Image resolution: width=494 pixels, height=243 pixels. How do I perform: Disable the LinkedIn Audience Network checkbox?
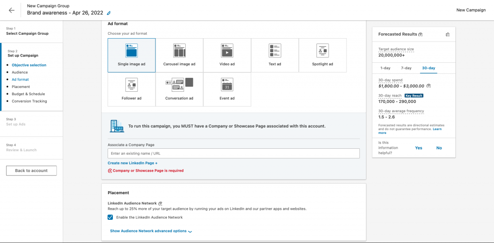[x=110, y=217]
